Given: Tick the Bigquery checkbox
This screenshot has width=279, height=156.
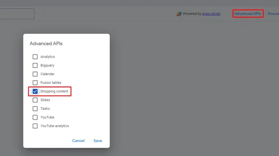Looking at the screenshot, I should click(x=35, y=65).
